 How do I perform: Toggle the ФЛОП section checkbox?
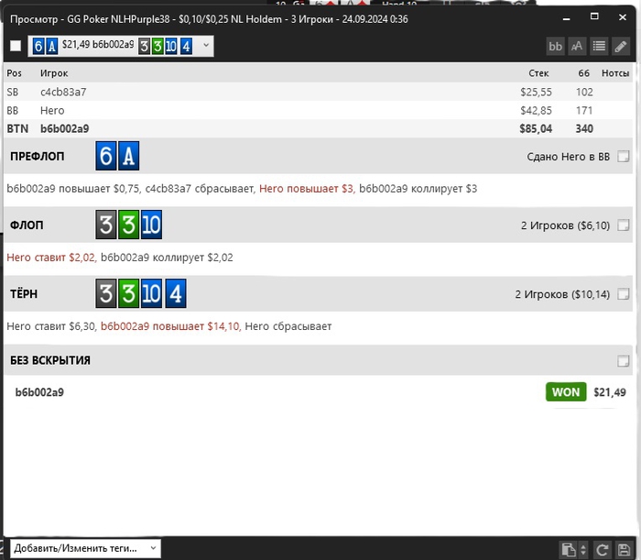(x=624, y=225)
